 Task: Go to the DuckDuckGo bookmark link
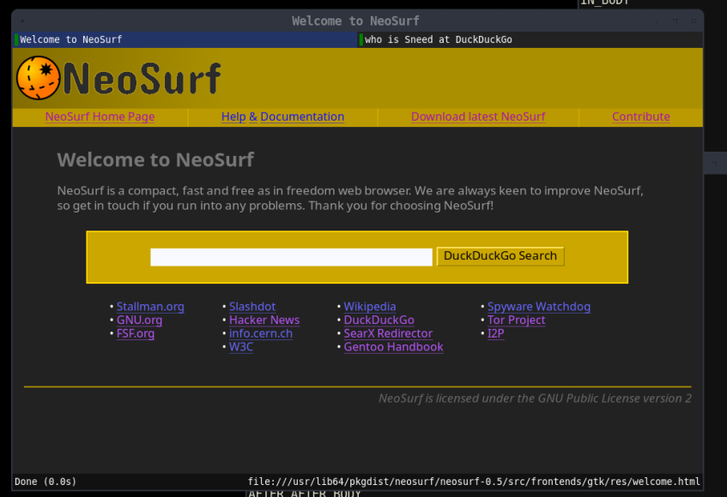[379, 320]
